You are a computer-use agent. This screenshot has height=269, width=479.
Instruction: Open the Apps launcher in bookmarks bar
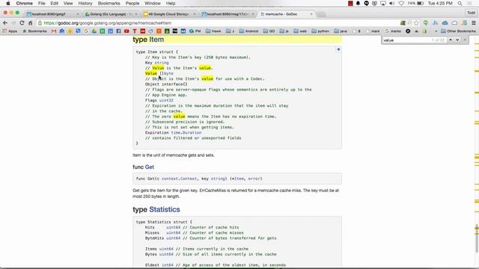[x=10, y=31]
